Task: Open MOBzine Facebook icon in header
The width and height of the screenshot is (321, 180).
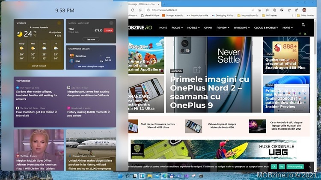Action: pos(300,34)
